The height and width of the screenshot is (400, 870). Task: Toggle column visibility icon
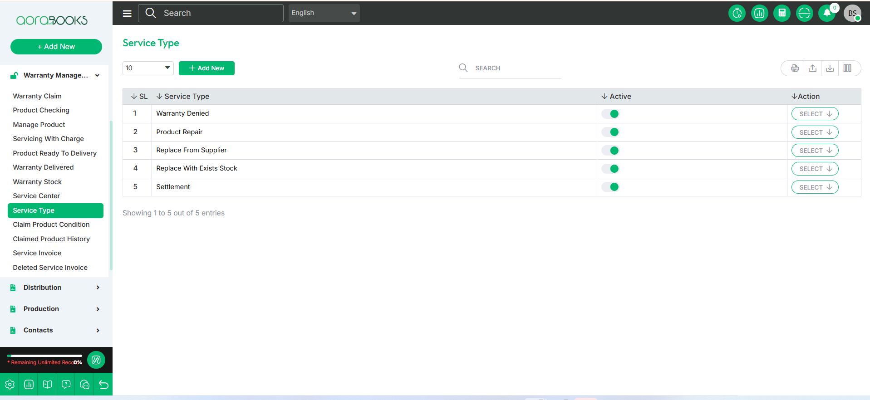click(x=847, y=68)
